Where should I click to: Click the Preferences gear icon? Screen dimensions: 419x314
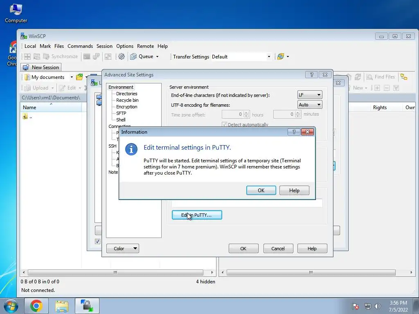(121, 56)
